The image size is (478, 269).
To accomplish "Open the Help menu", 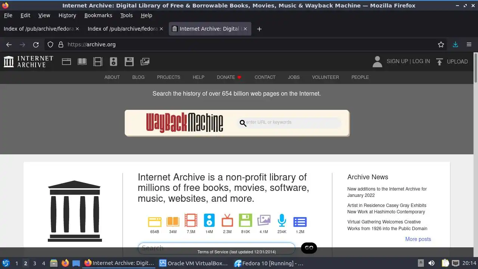I will pyautogui.click(x=146, y=15).
